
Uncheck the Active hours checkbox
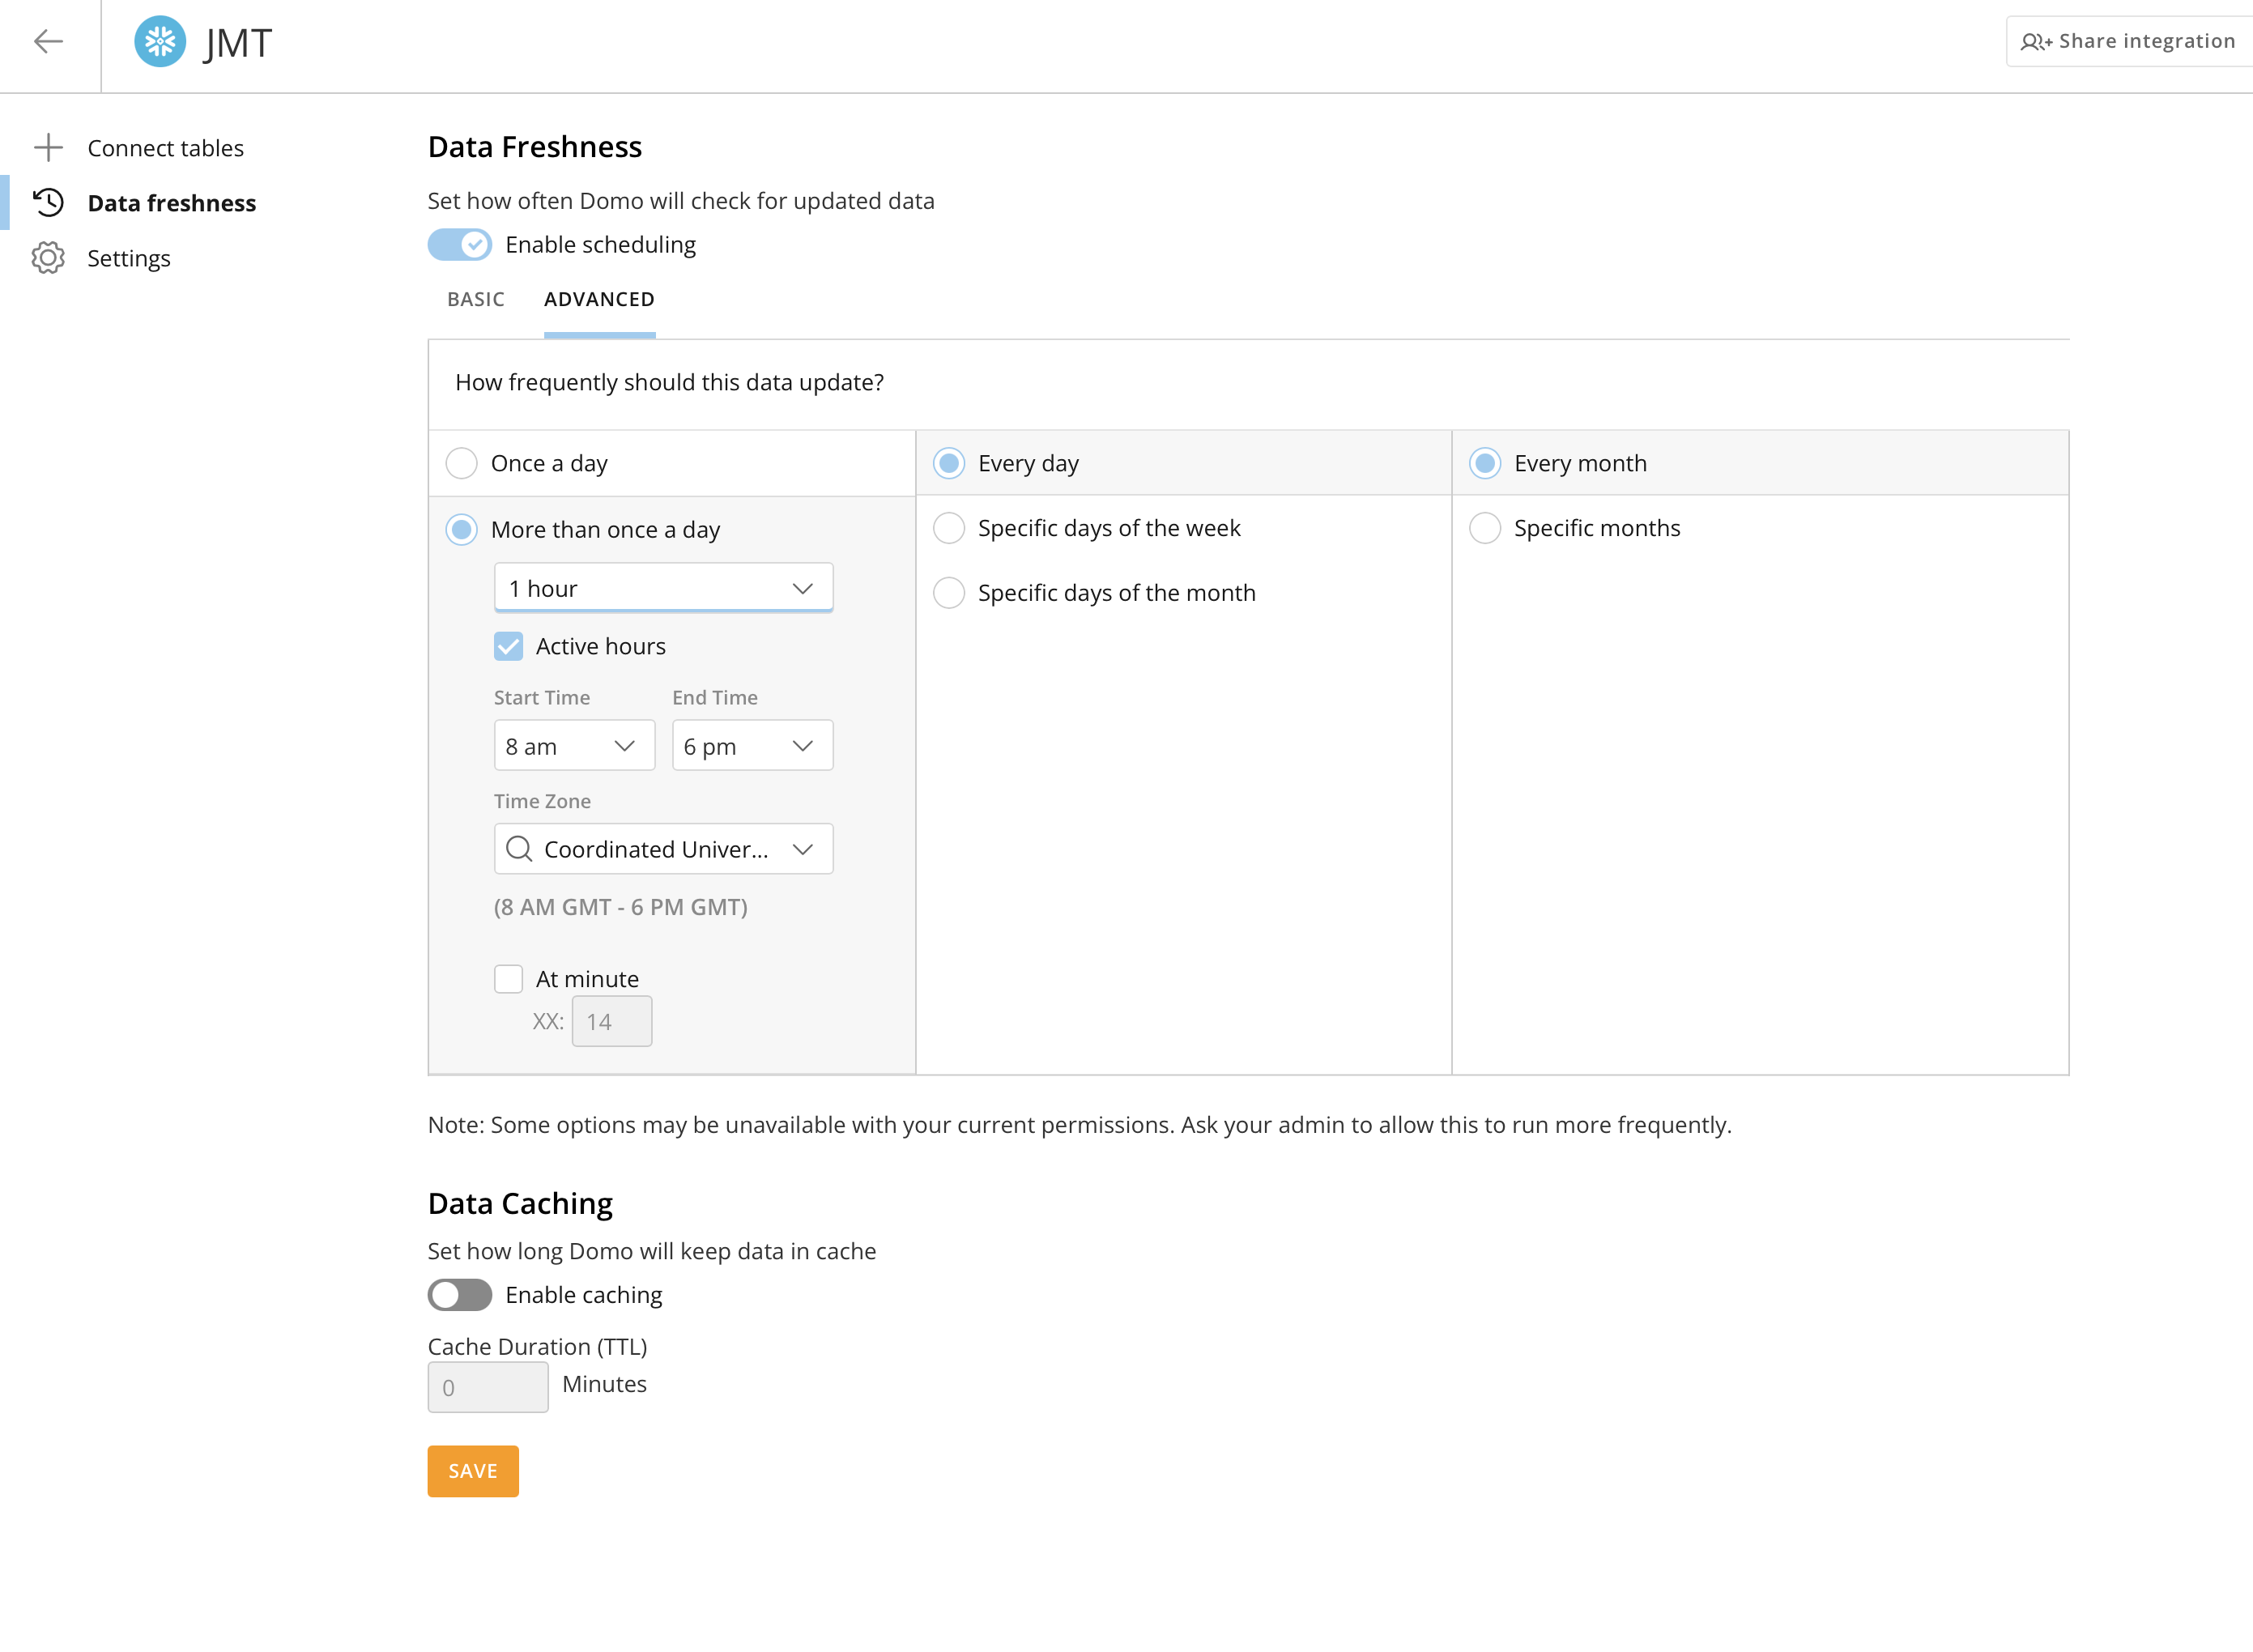(509, 646)
